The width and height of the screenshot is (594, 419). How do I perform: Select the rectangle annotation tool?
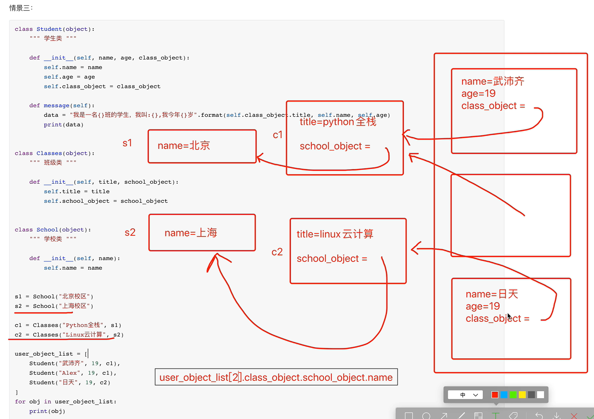point(409,416)
